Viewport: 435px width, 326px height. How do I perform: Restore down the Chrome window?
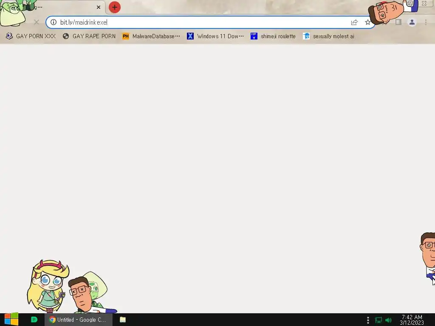pyautogui.click(x=410, y=3)
